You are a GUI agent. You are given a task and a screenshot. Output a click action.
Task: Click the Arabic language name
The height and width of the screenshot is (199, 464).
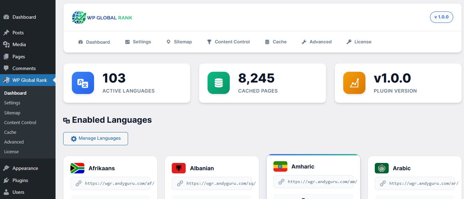[x=402, y=168]
